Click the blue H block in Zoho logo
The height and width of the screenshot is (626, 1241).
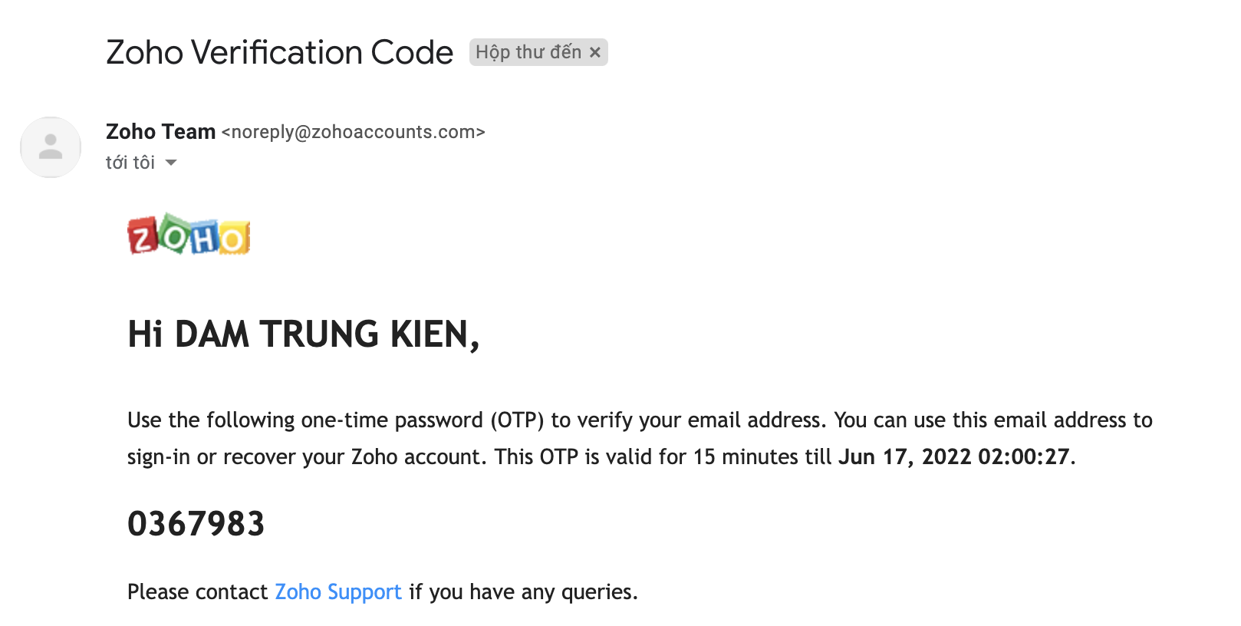[204, 238]
